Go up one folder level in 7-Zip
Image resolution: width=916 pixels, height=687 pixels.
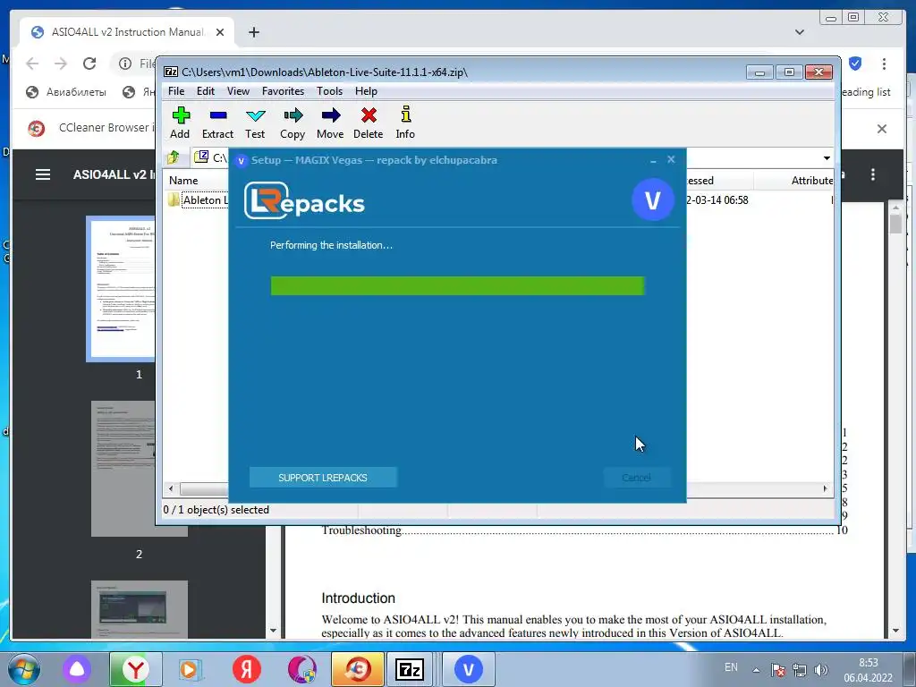(174, 157)
